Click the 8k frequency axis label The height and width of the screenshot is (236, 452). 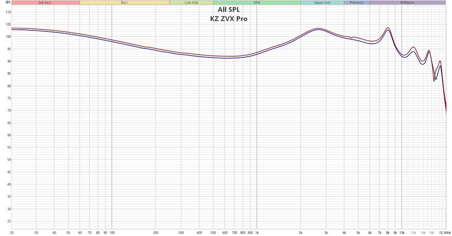pyautogui.click(x=388, y=232)
